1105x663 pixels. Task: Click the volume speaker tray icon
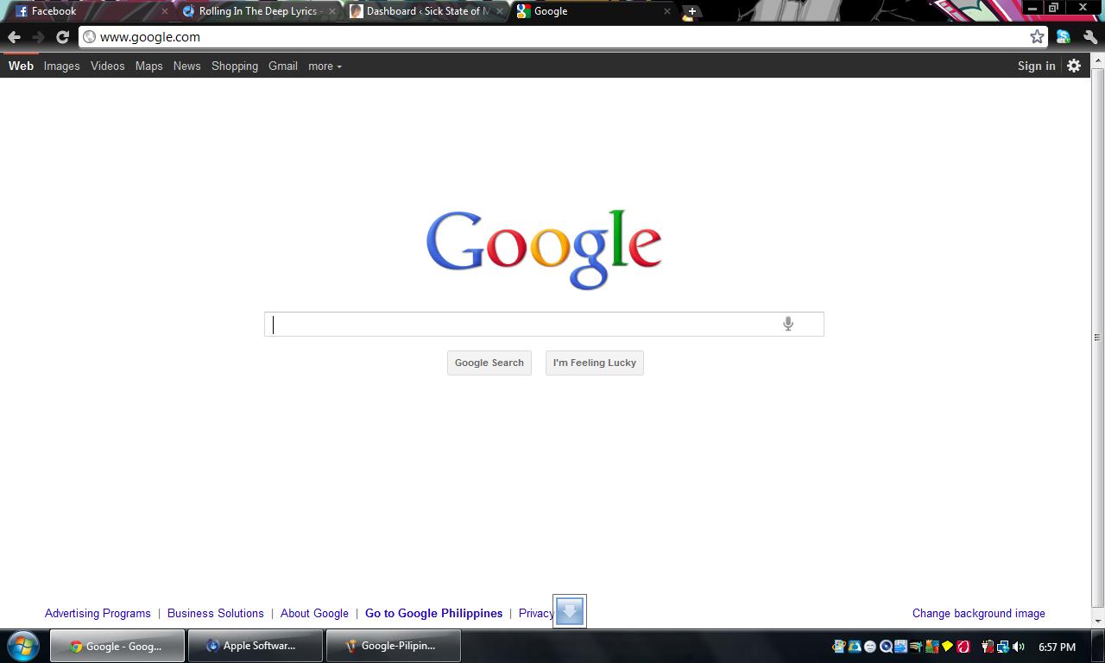1019,647
